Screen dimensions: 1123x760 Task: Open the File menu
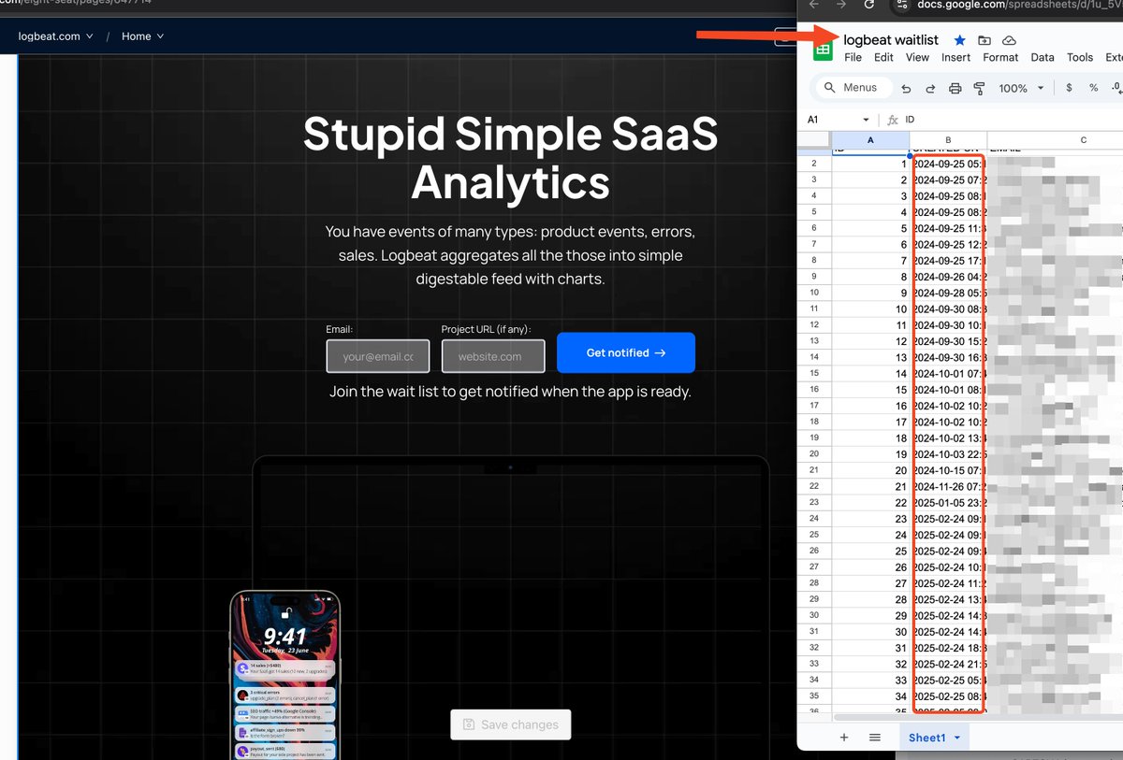pos(853,57)
